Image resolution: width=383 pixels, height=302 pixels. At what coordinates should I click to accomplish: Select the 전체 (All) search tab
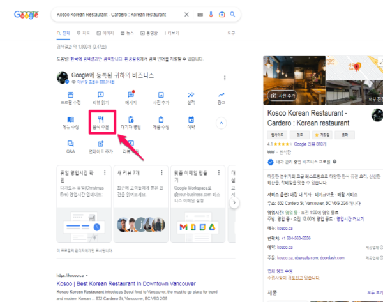click(x=63, y=33)
